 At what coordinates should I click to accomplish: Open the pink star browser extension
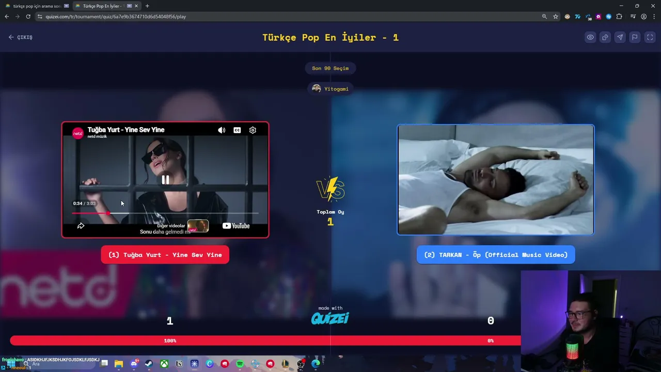pyautogui.click(x=599, y=17)
